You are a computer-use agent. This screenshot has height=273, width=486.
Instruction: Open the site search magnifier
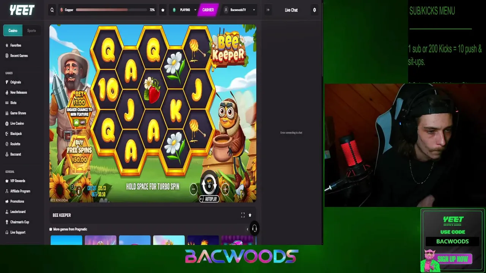(52, 10)
